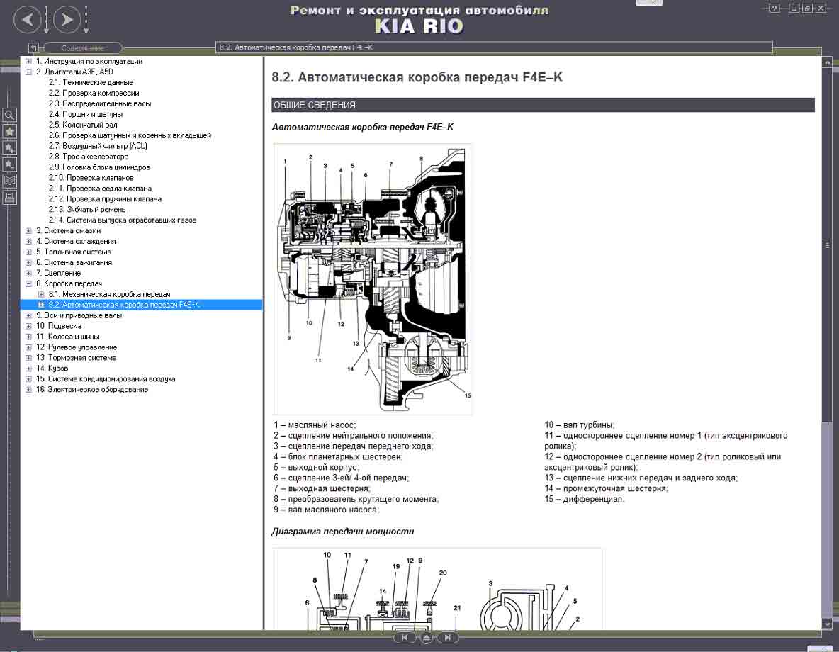Open 2.10. Проверка клапанов
839x652 pixels.
click(x=91, y=178)
